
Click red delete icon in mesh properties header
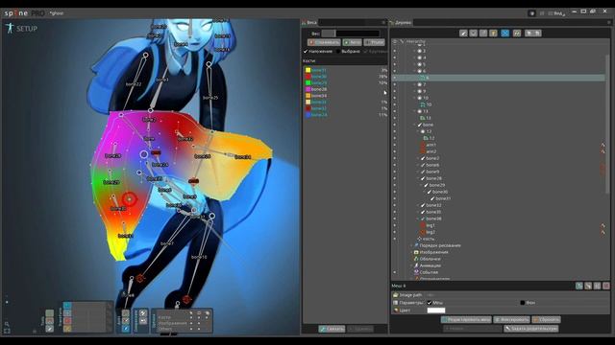[606, 286]
